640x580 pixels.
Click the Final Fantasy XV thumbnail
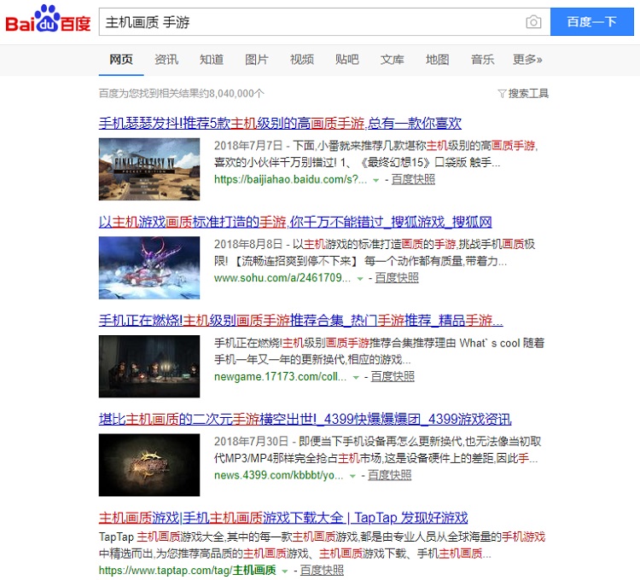tap(149, 169)
